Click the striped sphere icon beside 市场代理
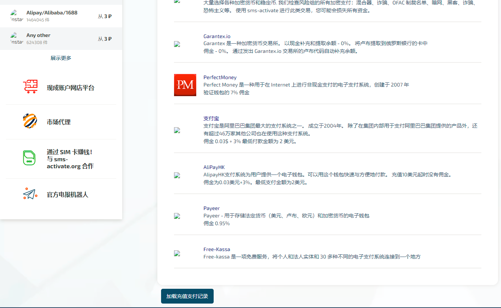The width and height of the screenshot is (501, 308). click(30, 121)
